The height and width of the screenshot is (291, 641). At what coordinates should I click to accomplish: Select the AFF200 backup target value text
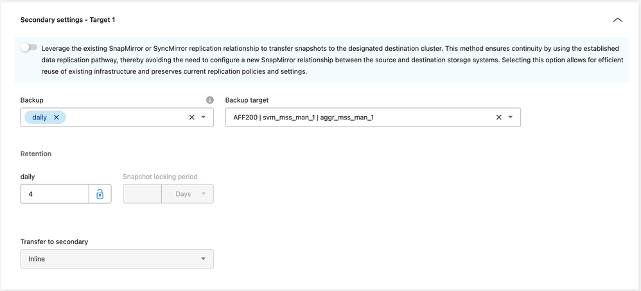(x=303, y=118)
